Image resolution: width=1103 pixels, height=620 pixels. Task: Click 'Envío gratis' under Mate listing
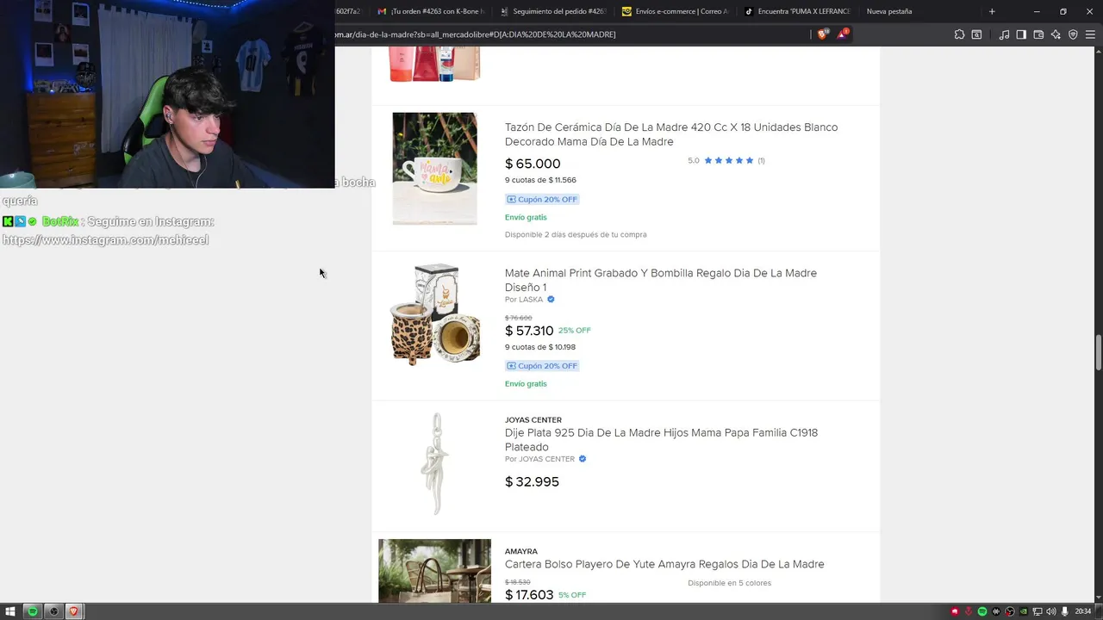526,384
